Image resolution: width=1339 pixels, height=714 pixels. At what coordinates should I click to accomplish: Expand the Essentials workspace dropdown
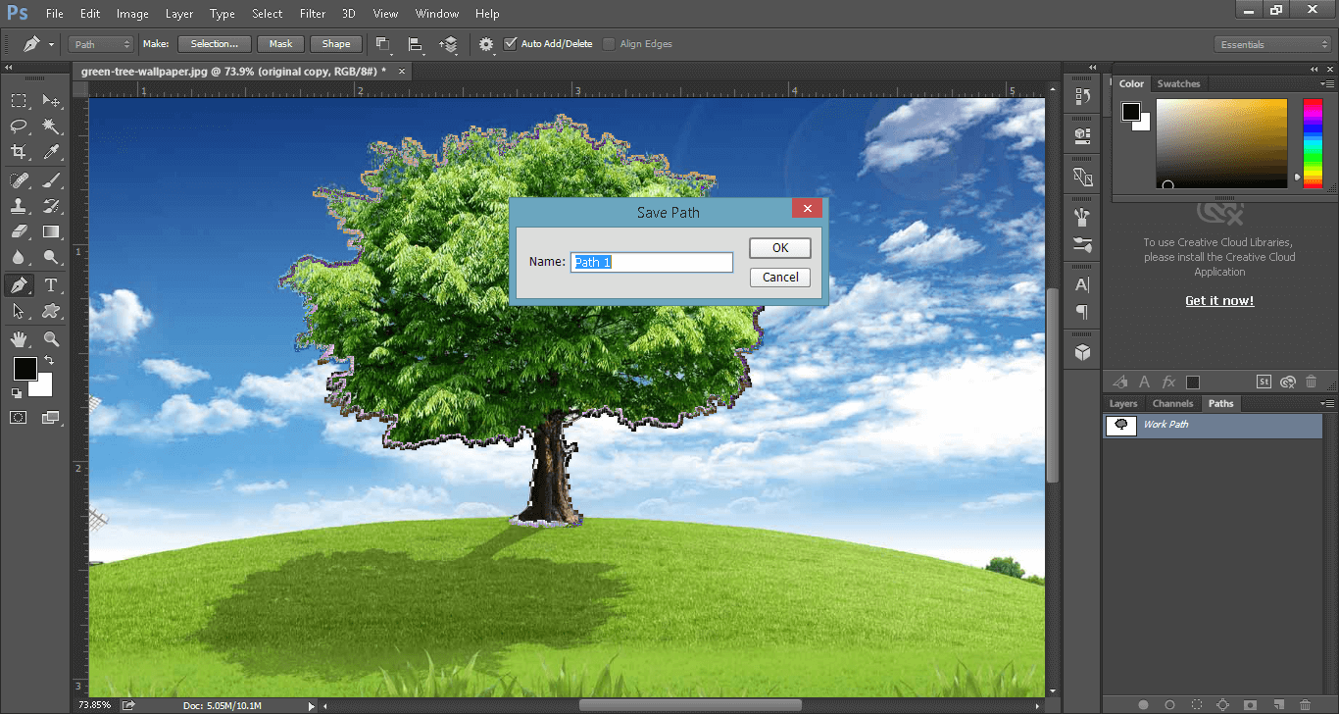point(1272,44)
